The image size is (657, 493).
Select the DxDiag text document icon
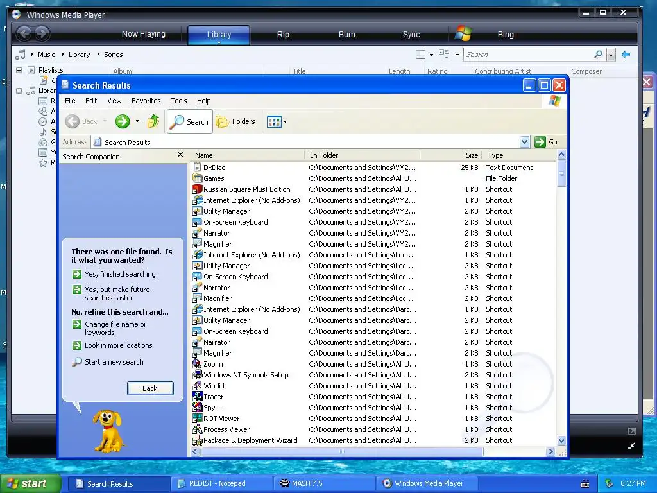197,168
